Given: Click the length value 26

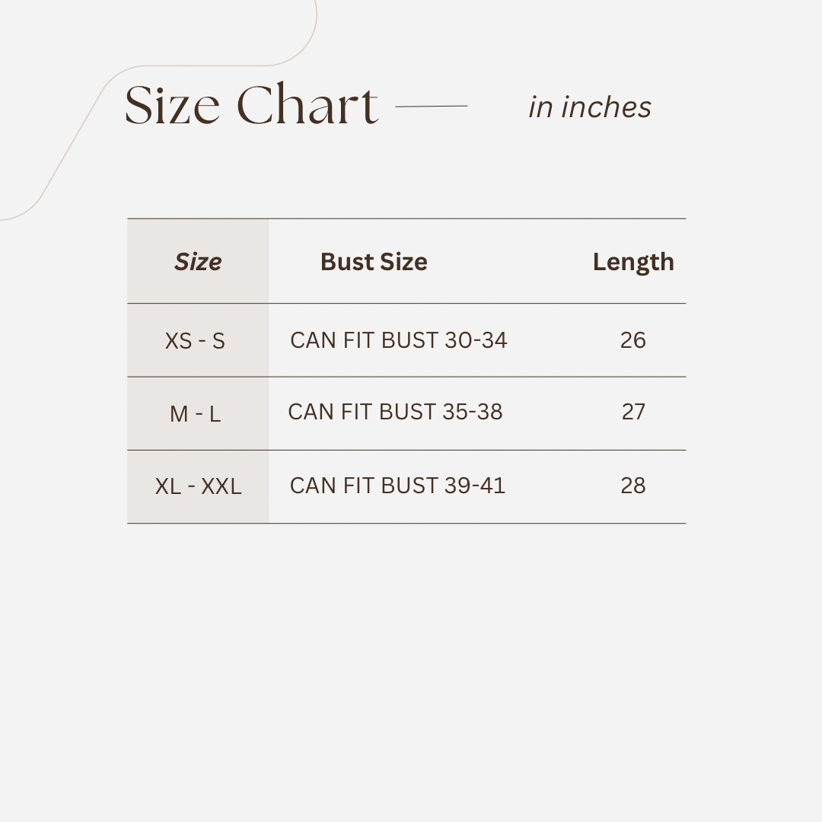Looking at the screenshot, I should pos(633,340).
